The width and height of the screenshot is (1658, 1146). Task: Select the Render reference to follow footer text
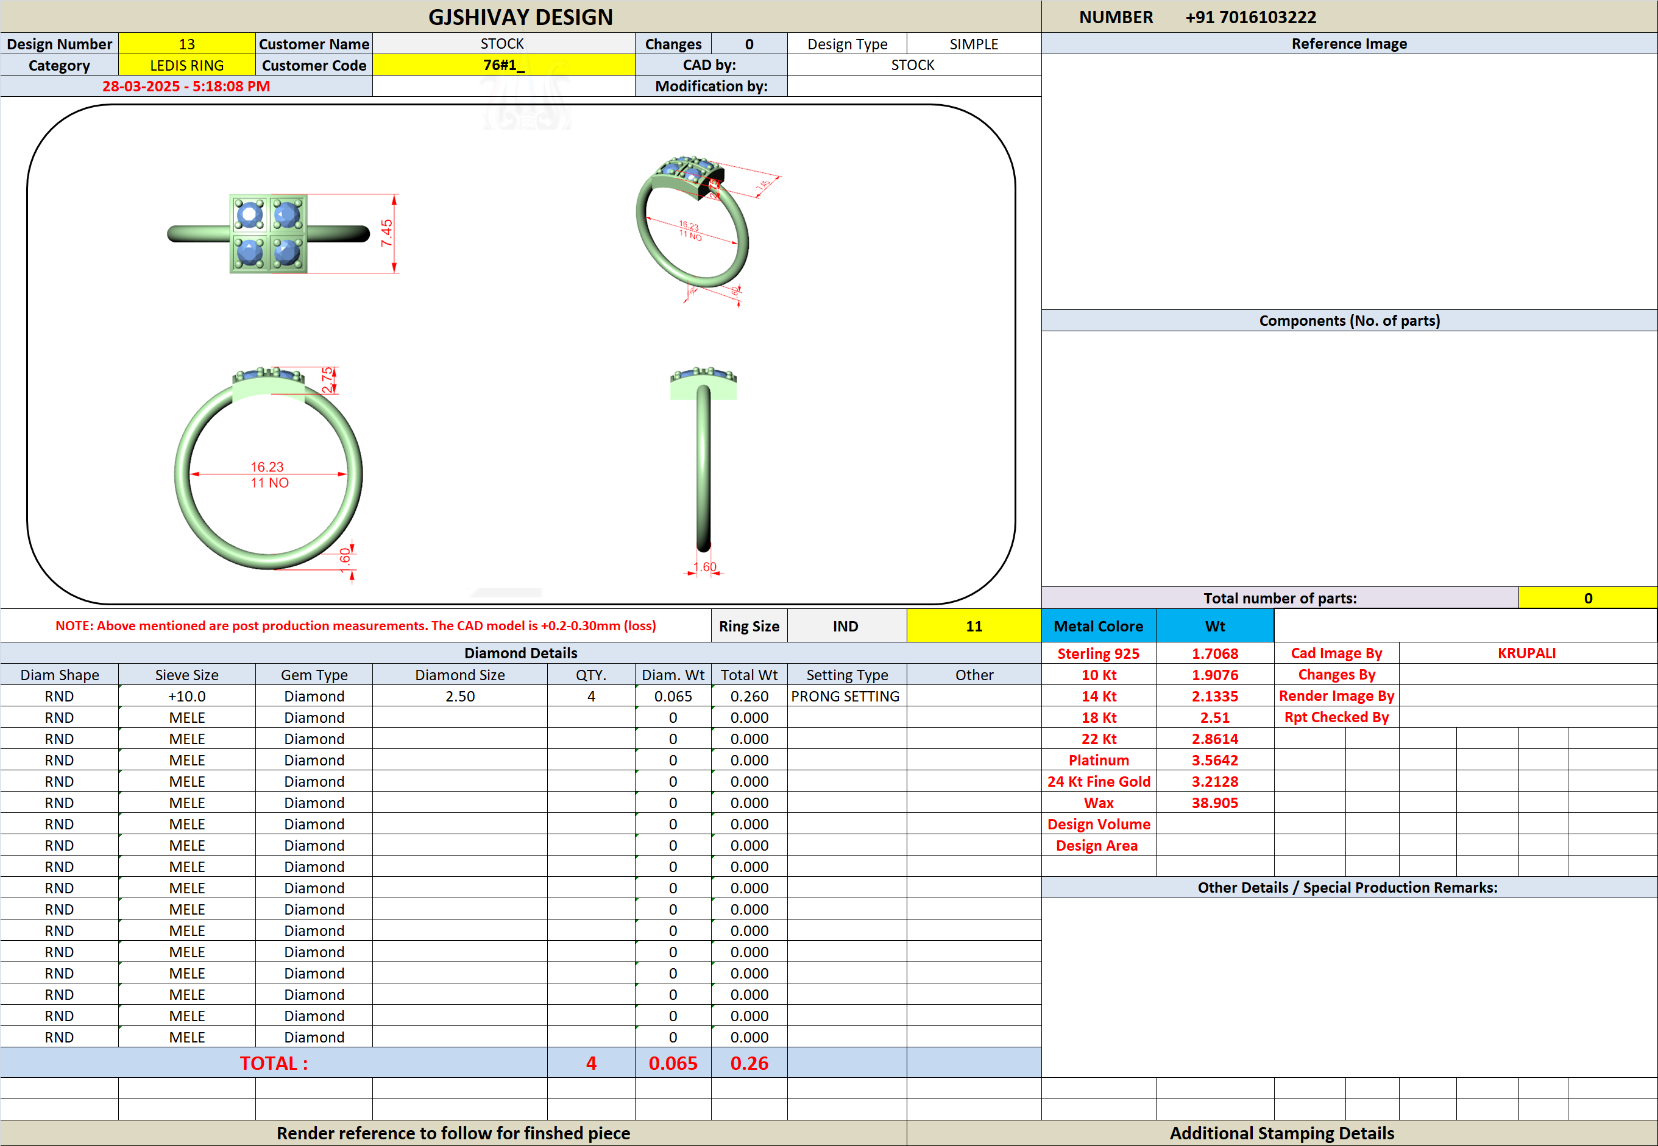453,1133
